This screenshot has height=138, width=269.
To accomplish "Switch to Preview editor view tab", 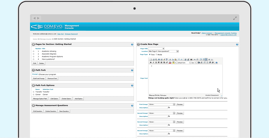I will [x=163, y=95].
